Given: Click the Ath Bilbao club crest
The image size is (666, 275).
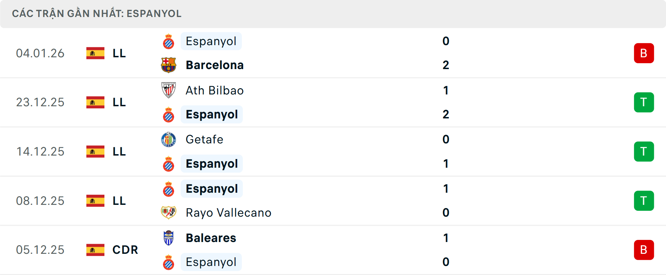Looking at the screenshot, I should pos(169,90).
